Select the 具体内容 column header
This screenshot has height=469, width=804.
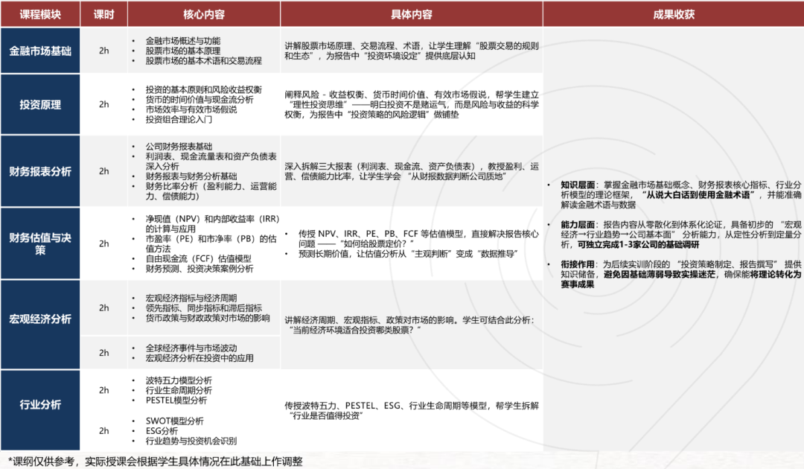[x=411, y=14]
